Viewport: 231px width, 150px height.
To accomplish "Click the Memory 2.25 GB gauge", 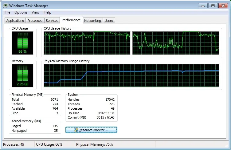I will click(22, 75).
